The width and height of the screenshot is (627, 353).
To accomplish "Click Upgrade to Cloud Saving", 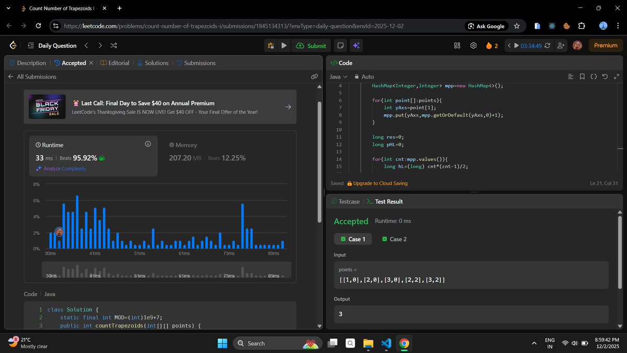I will (377, 183).
